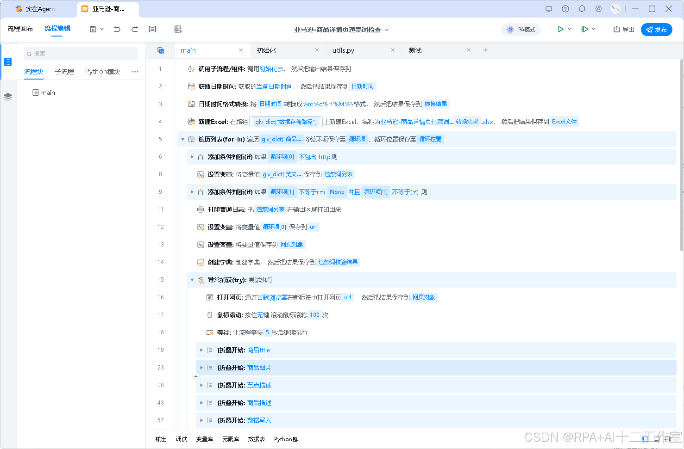The height and width of the screenshot is (449, 684).
Task: Expand the 五点描述 folded section
Action: coord(201,385)
